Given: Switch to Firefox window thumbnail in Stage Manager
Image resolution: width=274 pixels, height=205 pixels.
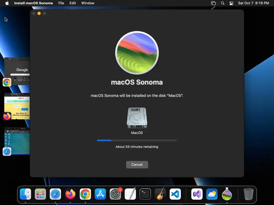Looking at the screenshot, I should click(x=17, y=106).
